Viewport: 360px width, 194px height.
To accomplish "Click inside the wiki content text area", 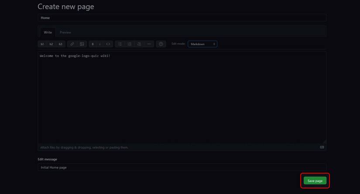I will tap(182, 98).
